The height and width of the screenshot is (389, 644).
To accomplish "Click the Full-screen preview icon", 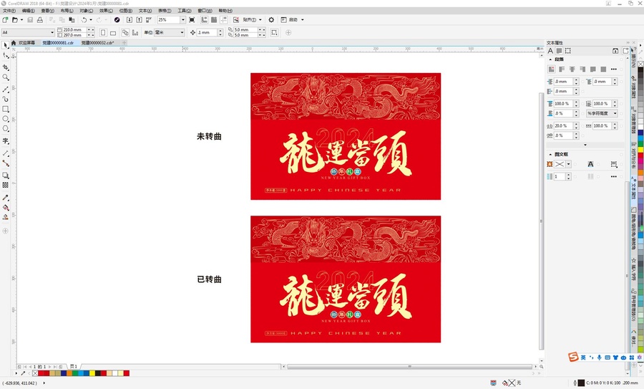I will coord(192,20).
